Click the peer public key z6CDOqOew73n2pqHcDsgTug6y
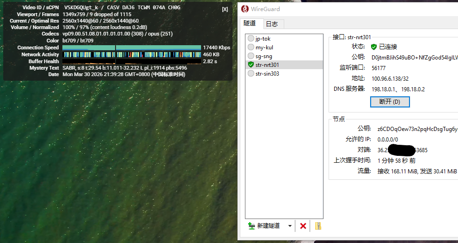 (417, 129)
